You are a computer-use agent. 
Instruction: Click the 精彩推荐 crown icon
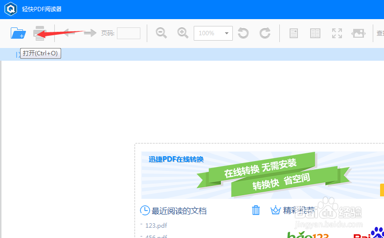(x=275, y=210)
